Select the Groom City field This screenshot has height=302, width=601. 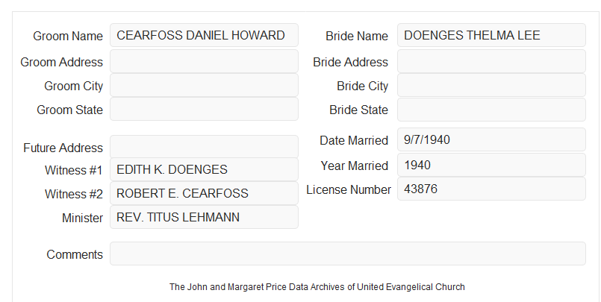pyautogui.click(x=204, y=85)
